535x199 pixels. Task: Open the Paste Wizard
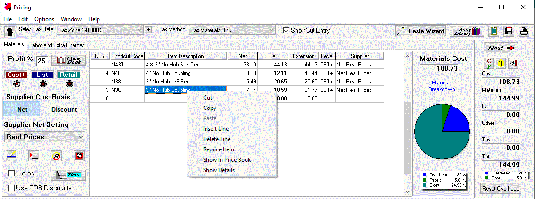[421, 31]
